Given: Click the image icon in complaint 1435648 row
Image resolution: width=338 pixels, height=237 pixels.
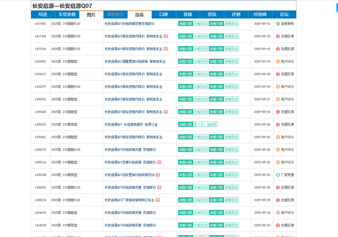Looking at the screenshot, I should [x=166, y=112].
